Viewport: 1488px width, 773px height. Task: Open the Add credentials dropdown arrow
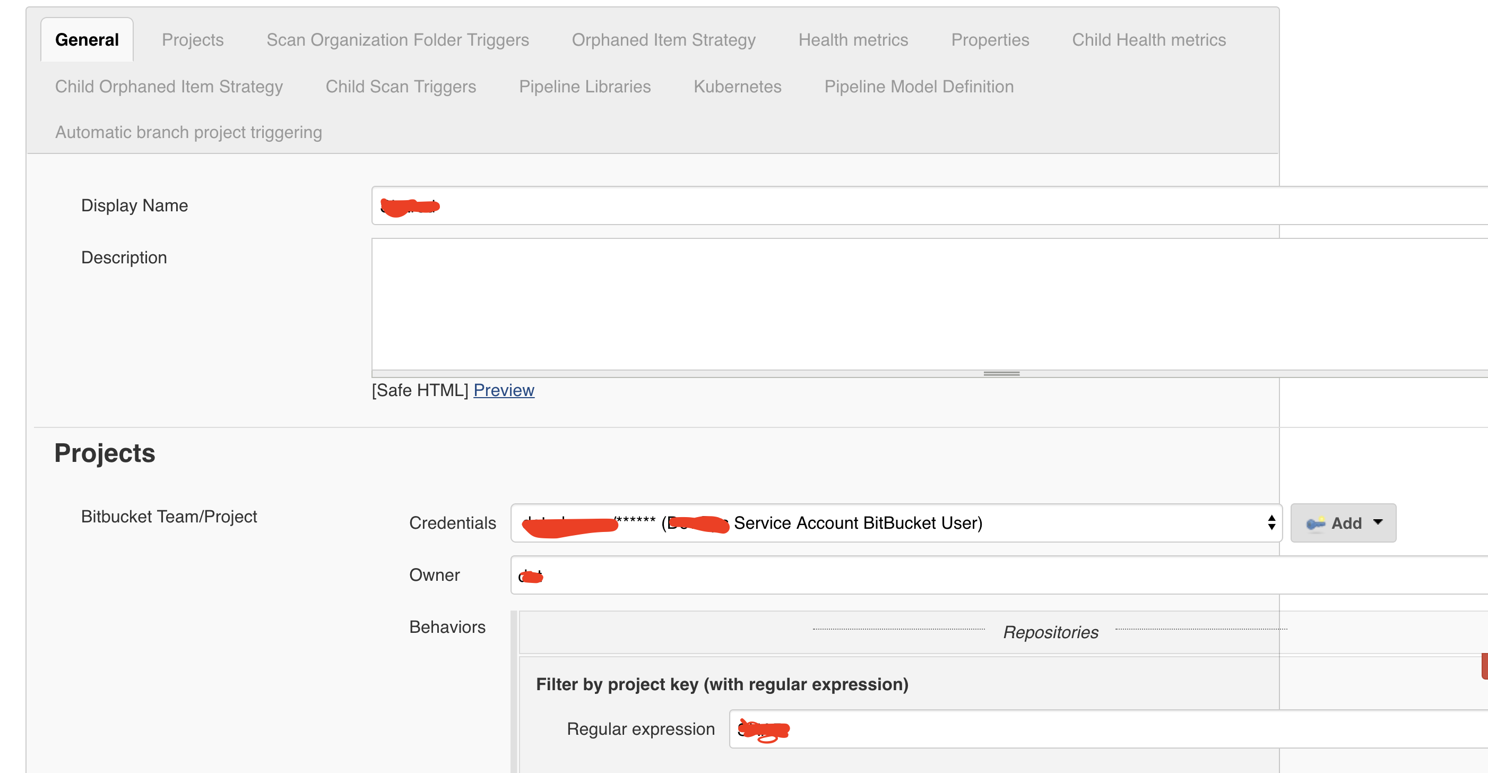click(1378, 522)
